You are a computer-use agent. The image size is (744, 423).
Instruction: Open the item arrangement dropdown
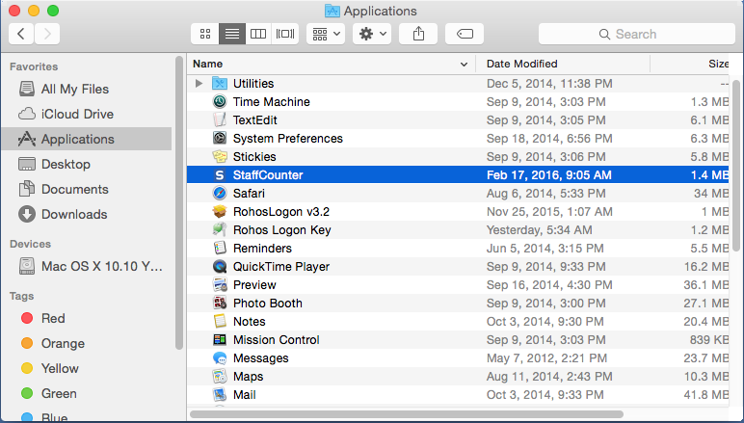326,34
